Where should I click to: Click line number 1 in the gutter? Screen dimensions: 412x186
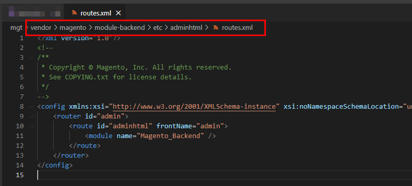pyautogui.click(x=22, y=38)
